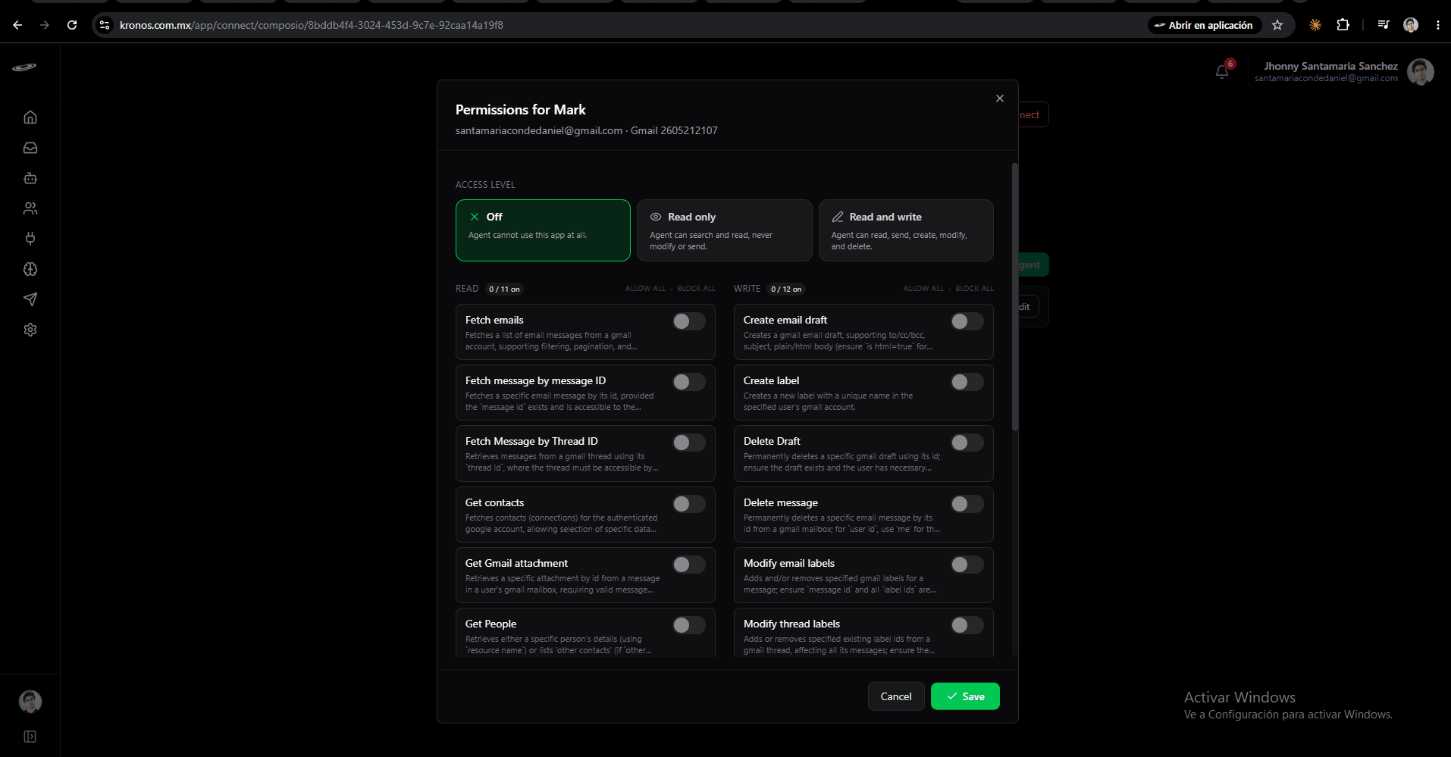Click ALLOW ALL for WRITE permissions
Viewport: 1451px width, 757px height.
click(x=923, y=289)
